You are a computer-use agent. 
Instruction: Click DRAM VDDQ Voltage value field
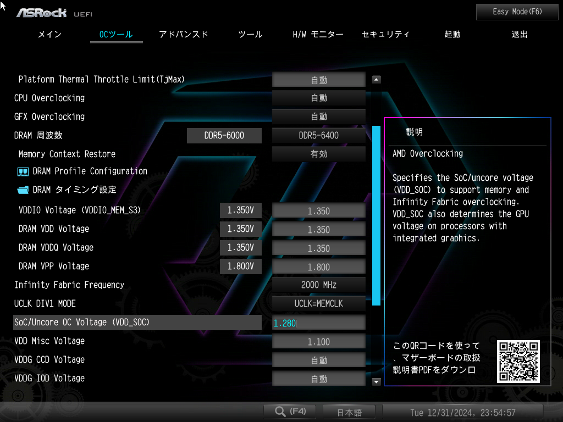point(319,248)
